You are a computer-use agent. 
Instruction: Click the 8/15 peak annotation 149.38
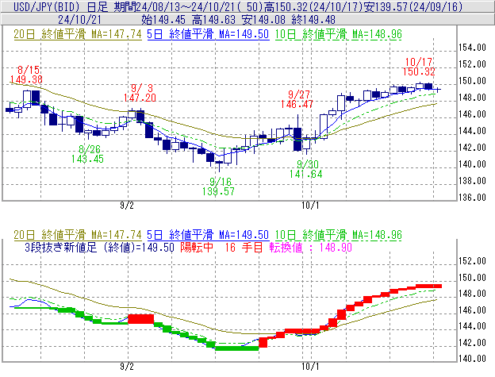tap(26, 79)
